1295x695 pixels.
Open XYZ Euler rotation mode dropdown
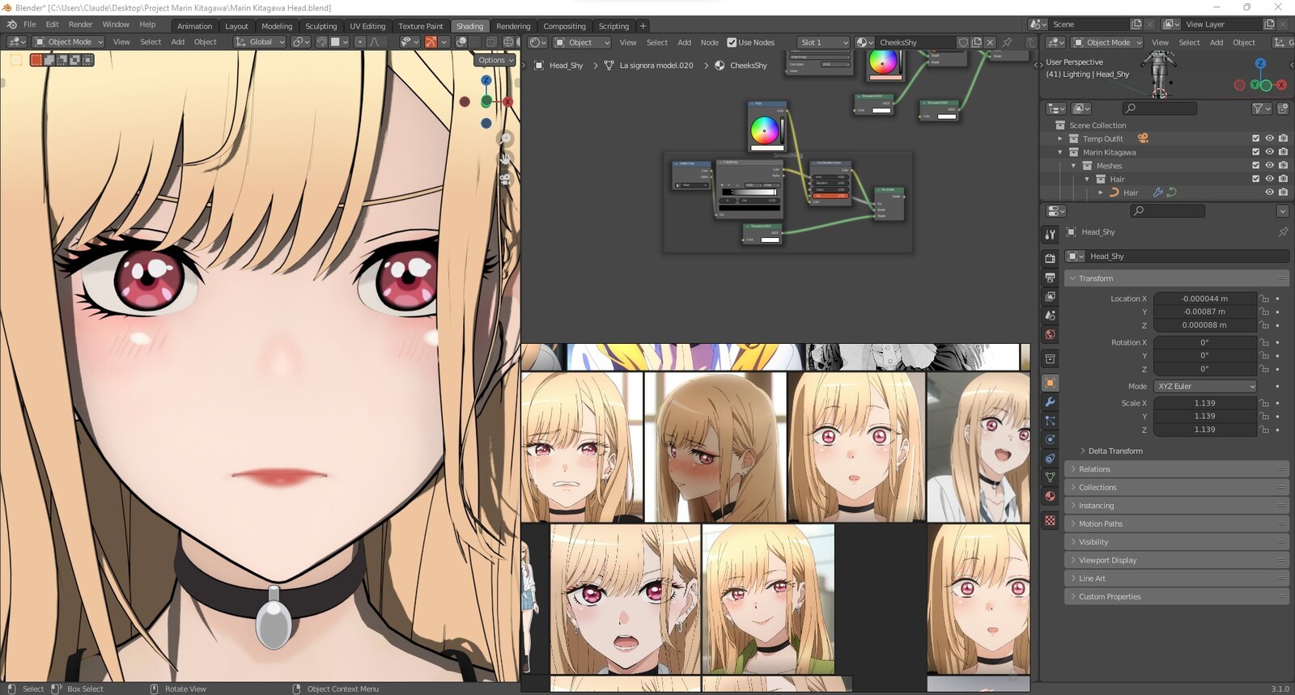click(x=1205, y=386)
